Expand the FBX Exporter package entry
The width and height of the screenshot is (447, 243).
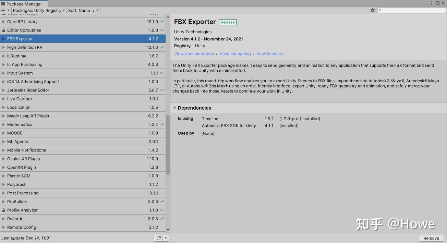(3, 39)
